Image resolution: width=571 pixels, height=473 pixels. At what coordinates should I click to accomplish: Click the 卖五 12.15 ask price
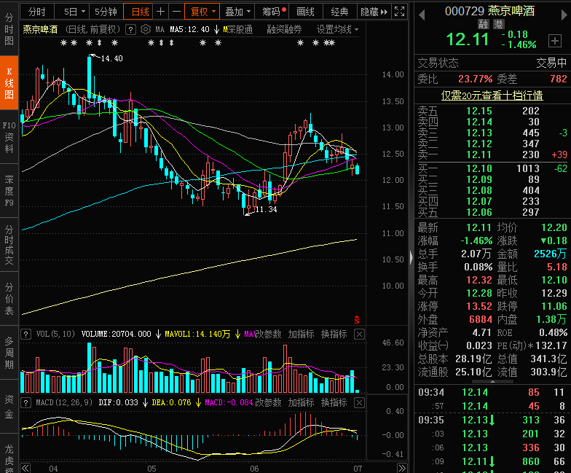[479, 111]
